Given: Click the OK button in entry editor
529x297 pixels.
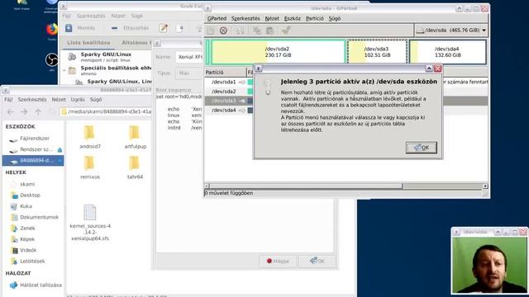Looking at the screenshot, I should point(317,261).
